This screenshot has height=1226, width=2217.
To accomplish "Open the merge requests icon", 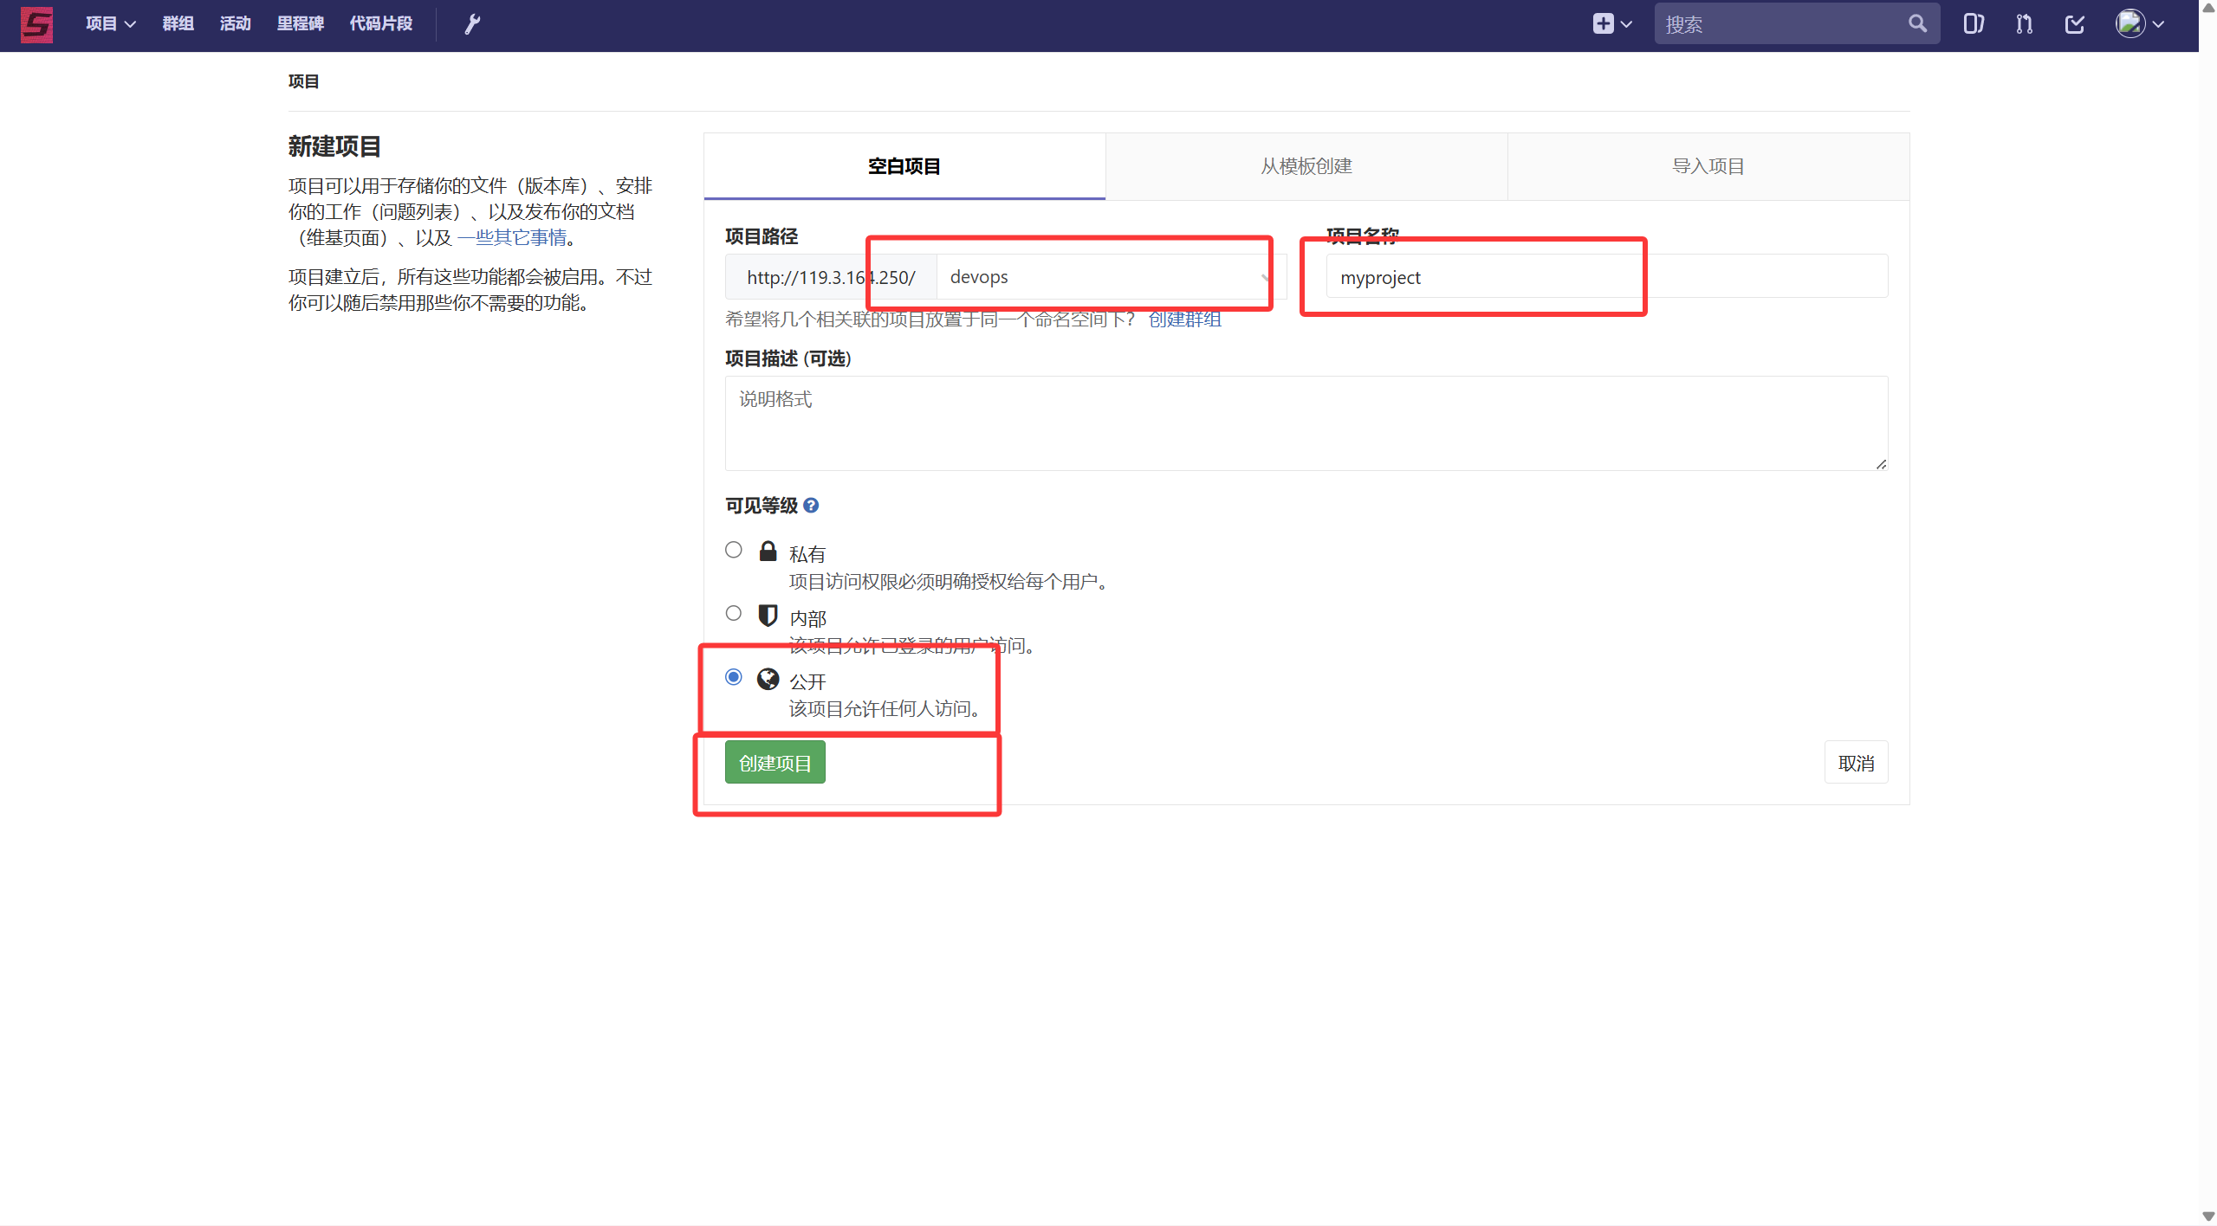I will point(2024,24).
